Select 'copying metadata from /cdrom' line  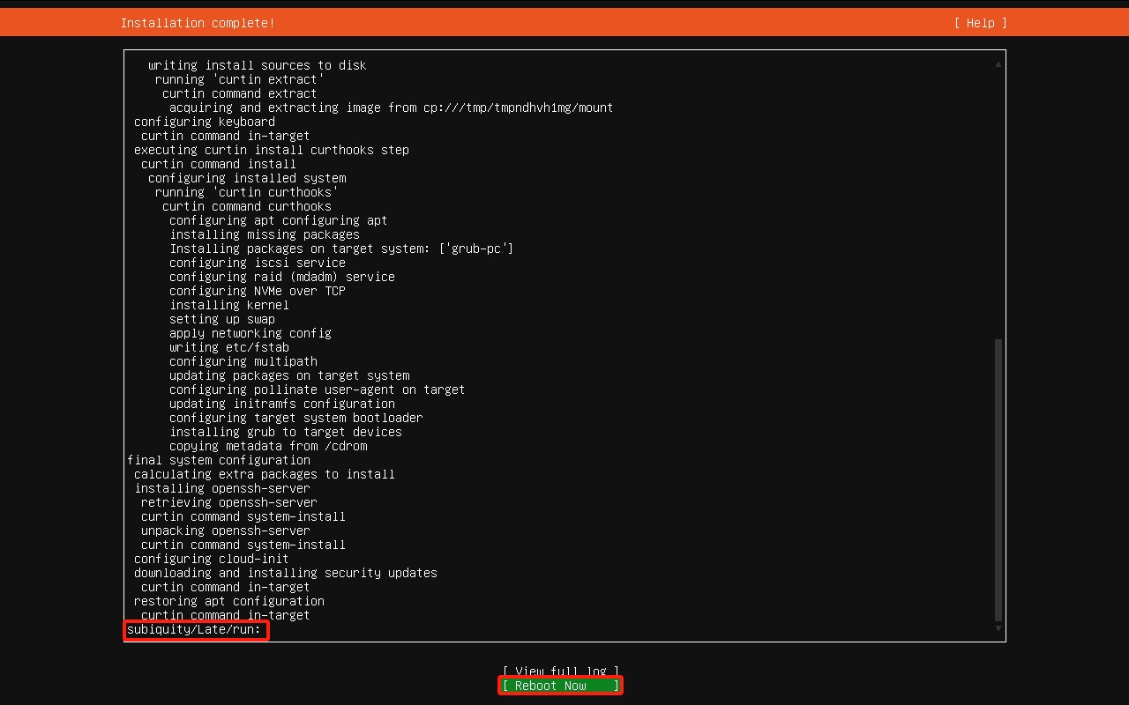(x=268, y=446)
